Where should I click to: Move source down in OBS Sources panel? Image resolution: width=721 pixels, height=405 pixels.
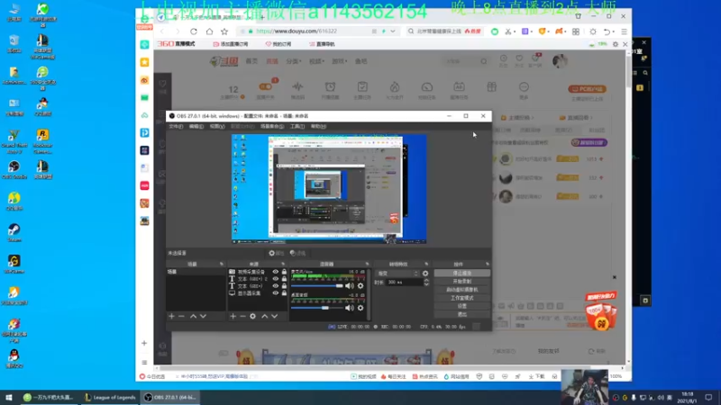275,317
